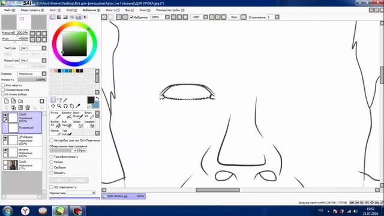Image resolution: width=384 pixels, height=216 pixels.
Task: Open the Текстура texture dropdown
Action: coord(44,48)
